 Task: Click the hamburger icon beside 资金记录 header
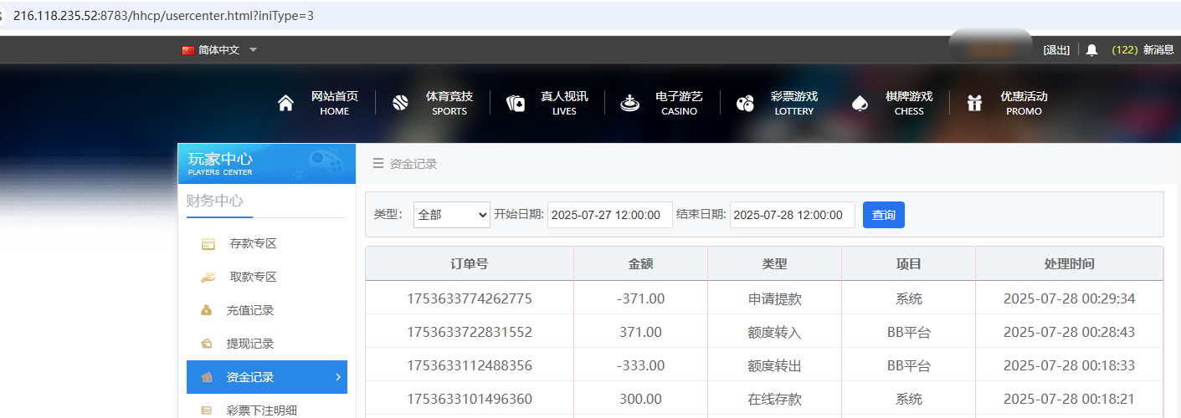[x=378, y=164]
